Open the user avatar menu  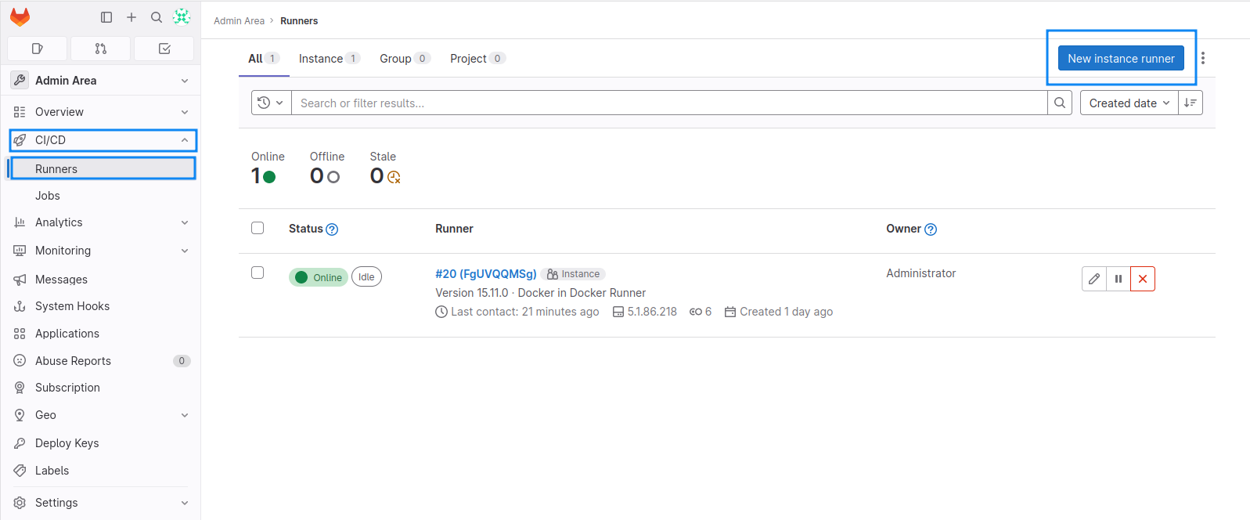[x=182, y=16]
